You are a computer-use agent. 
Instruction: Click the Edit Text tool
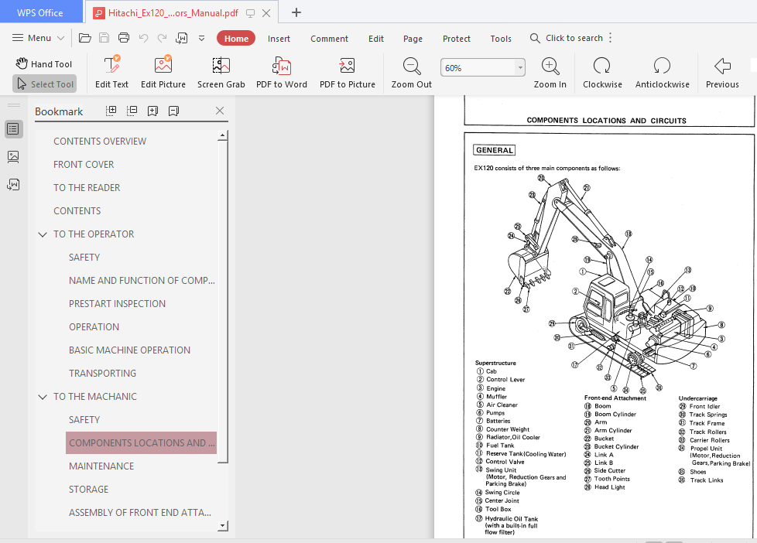[111, 73]
